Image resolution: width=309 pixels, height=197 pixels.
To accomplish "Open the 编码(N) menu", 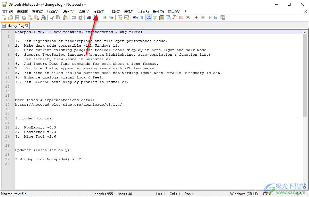I will (x=68, y=12).
